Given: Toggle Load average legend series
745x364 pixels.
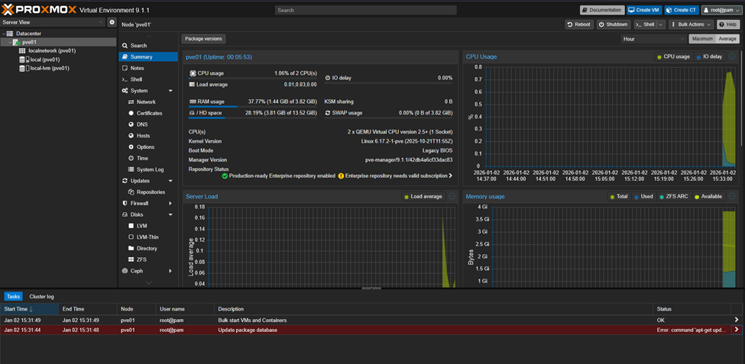Looking at the screenshot, I should pos(423,196).
